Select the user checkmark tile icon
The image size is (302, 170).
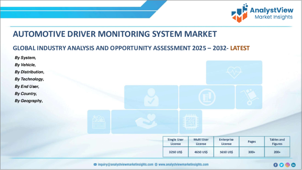point(151,97)
